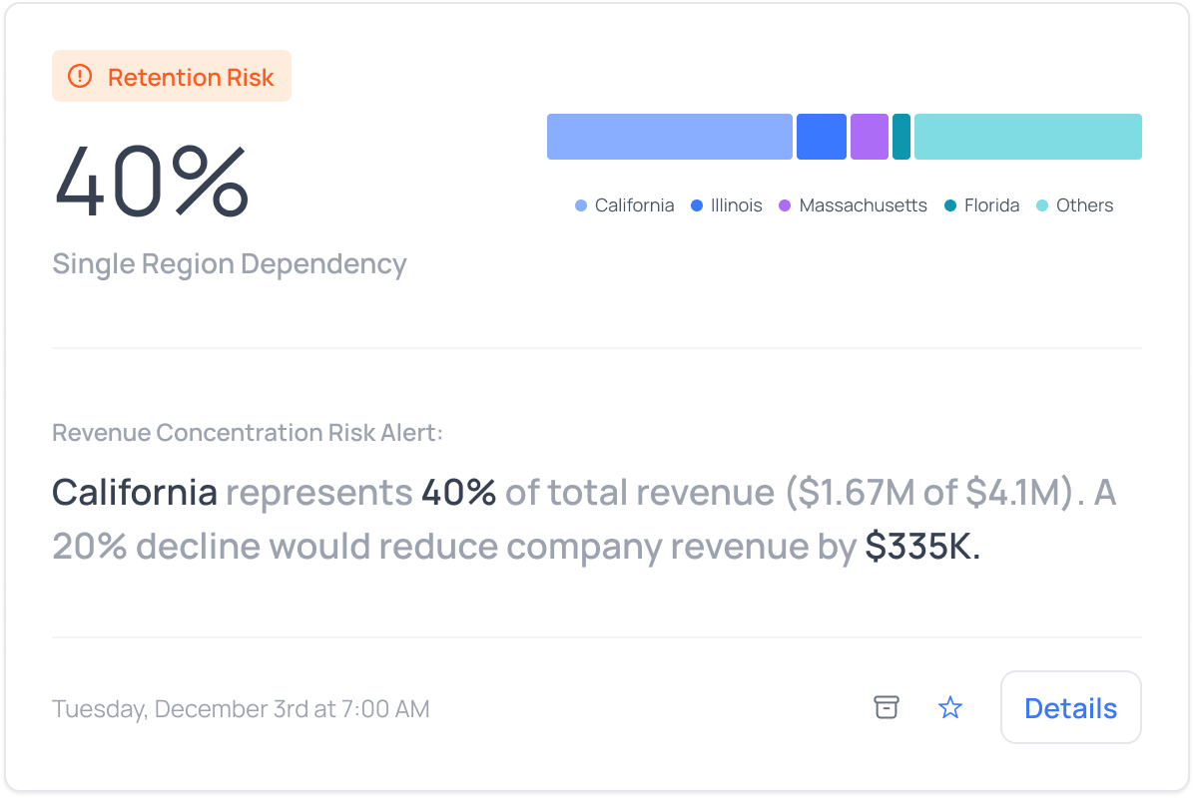
Task: Click the bold $335K amount
Action: 922,546
